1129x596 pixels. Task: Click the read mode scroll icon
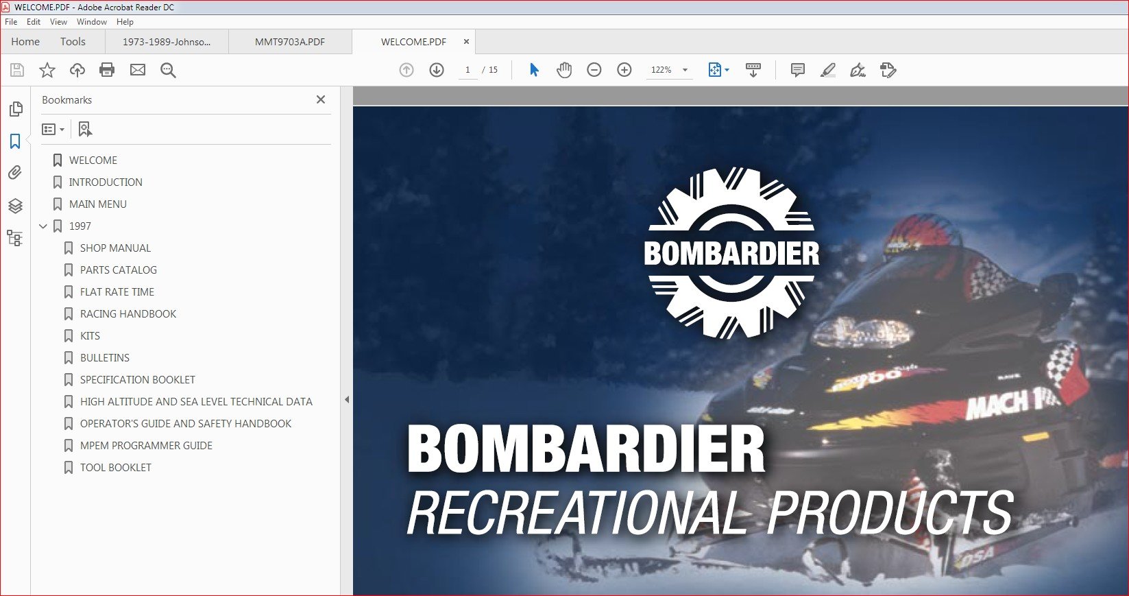(753, 70)
